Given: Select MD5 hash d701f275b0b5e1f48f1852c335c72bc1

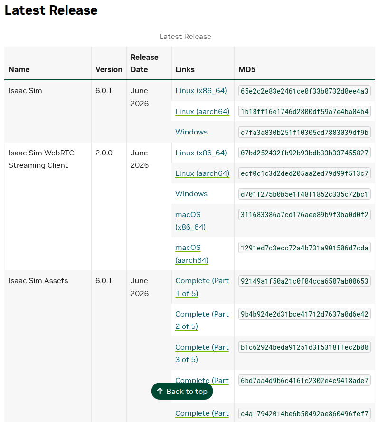Looking at the screenshot, I should tap(304, 194).
